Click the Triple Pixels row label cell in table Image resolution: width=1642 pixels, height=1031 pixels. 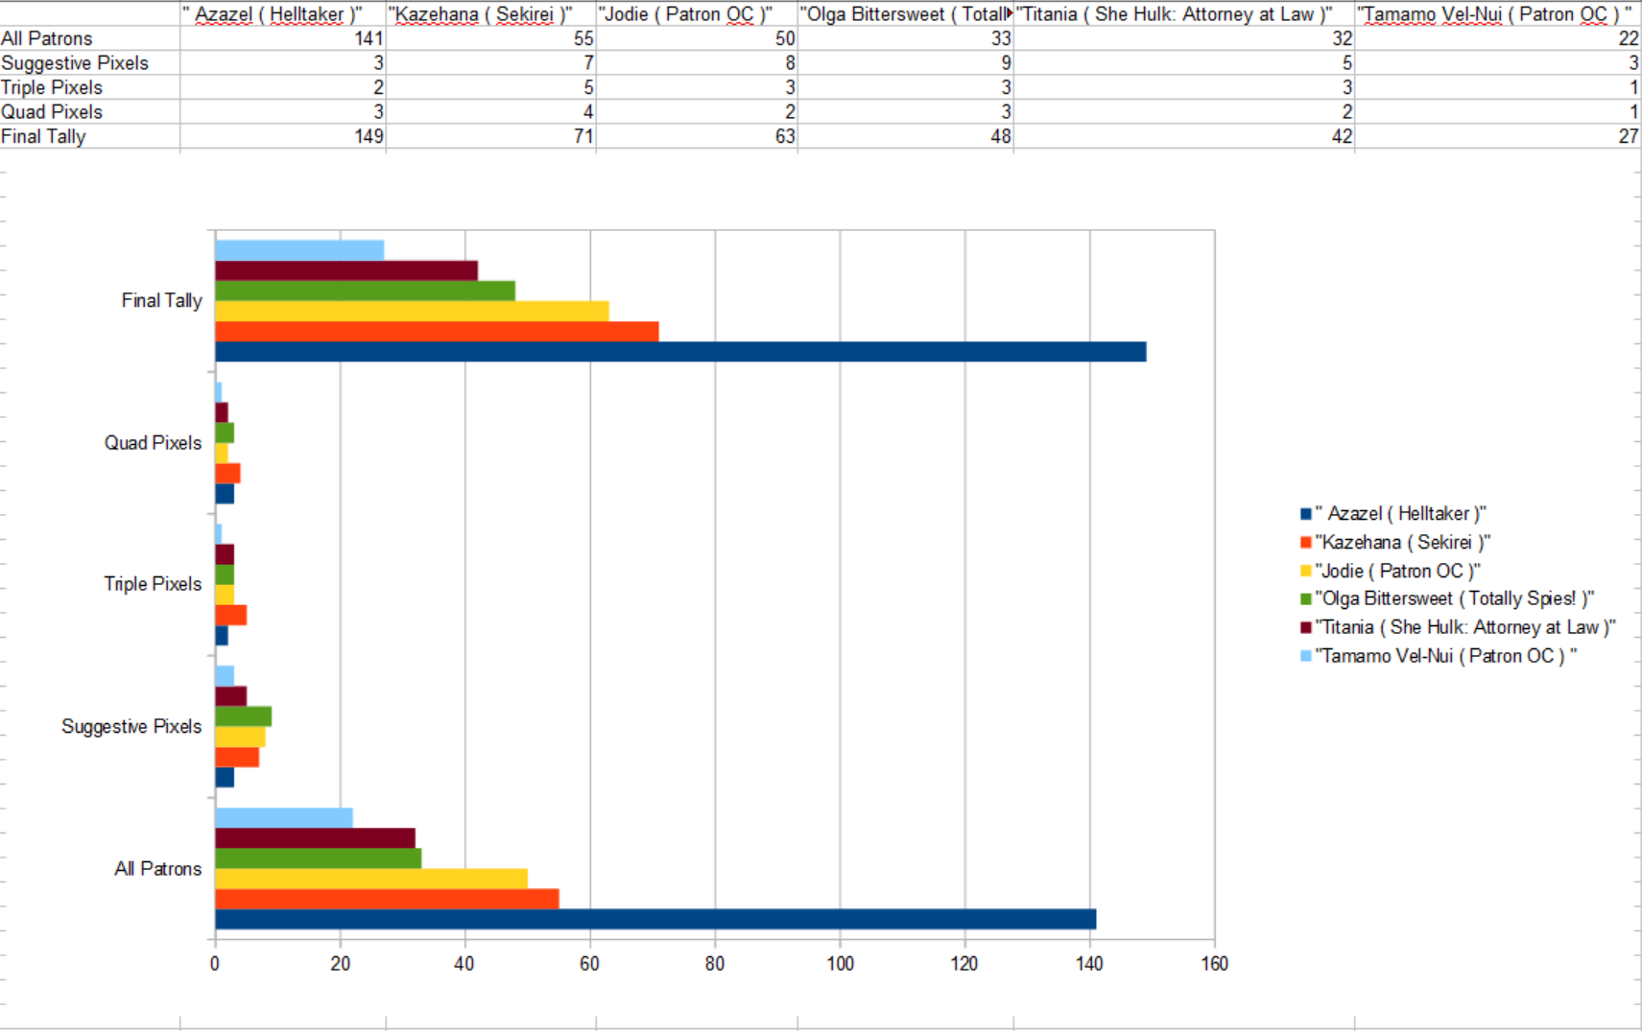(90, 87)
